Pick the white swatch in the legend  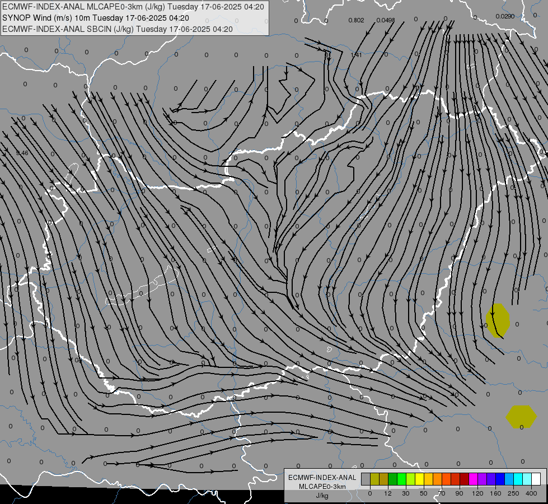coord(536,479)
